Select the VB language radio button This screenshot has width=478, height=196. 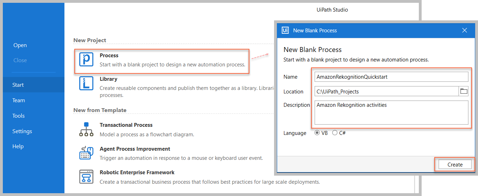[x=317, y=133]
